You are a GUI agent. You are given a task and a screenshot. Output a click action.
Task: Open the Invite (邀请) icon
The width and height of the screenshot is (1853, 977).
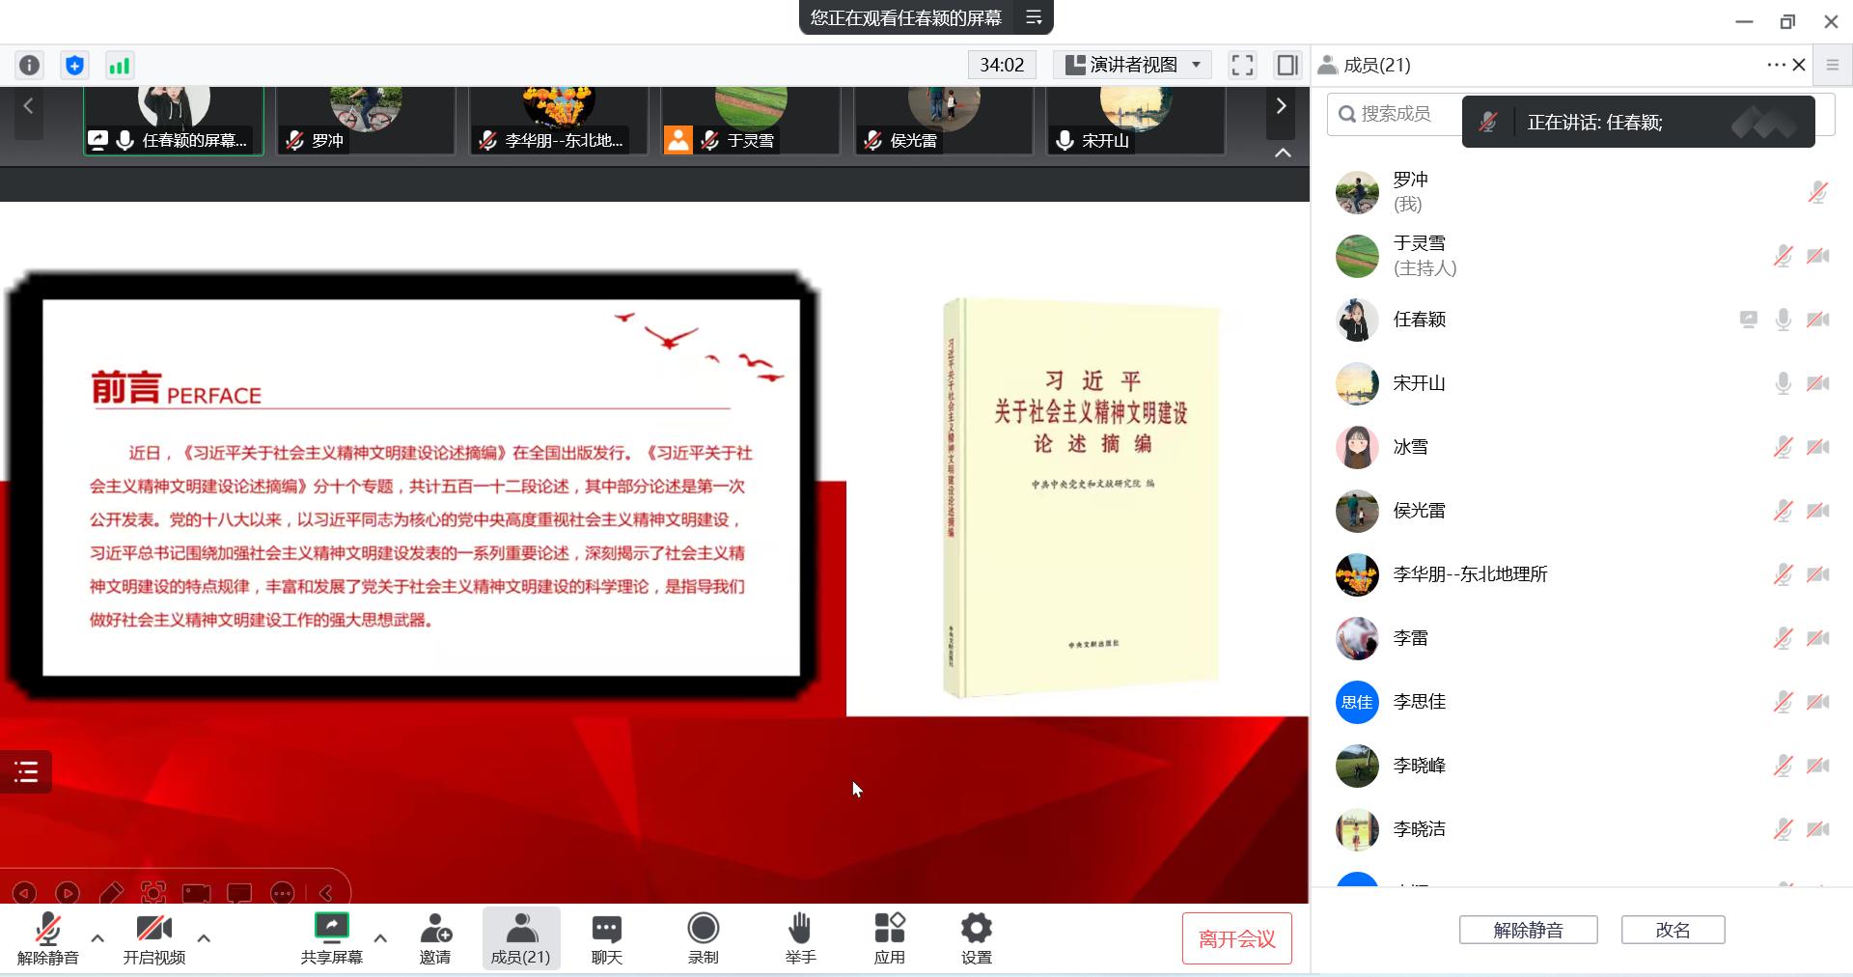click(435, 938)
